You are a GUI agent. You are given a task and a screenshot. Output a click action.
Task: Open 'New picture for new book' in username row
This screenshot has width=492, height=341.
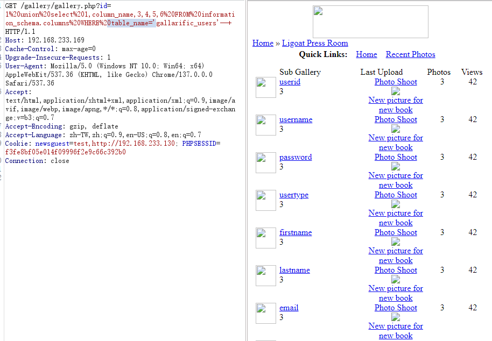395,143
